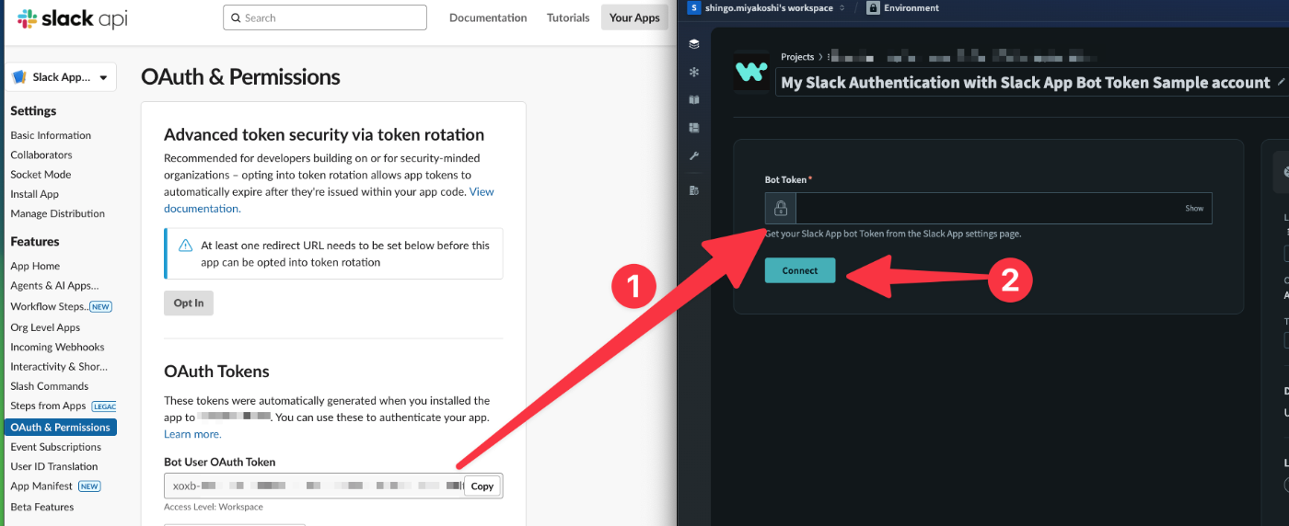Open User ID Translation page
Viewport: 1289px width, 526px height.
point(54,466)
